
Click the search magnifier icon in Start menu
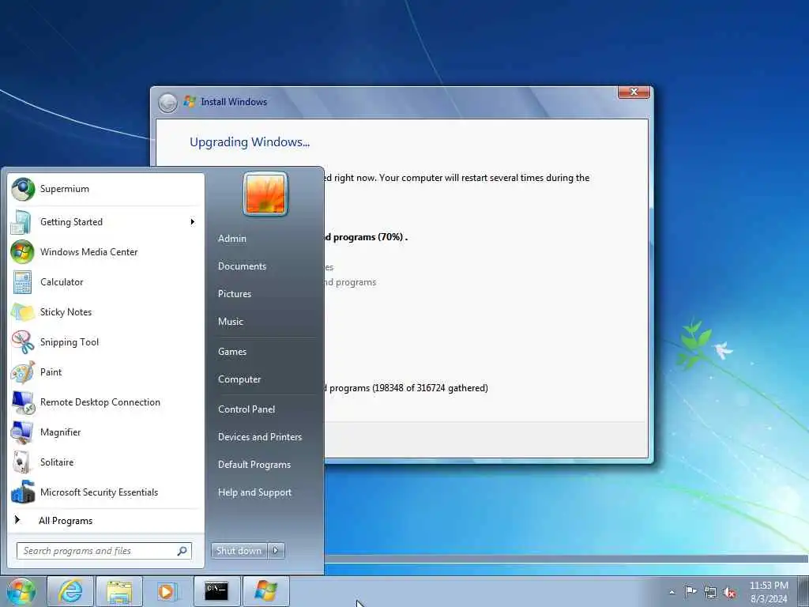[x=182, y=551]
